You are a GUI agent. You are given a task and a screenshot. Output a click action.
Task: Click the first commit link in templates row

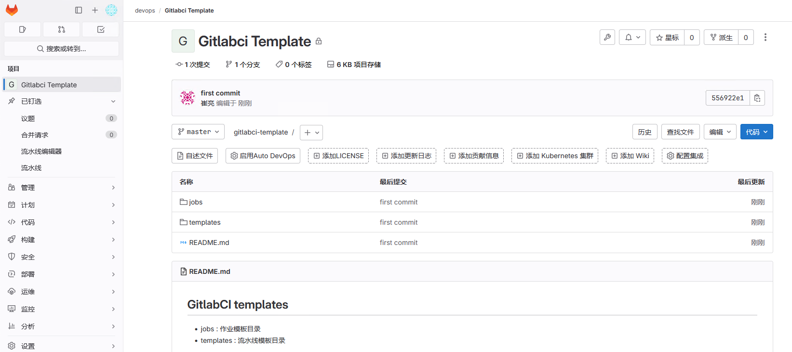pyautogui.click(x=399, y=222)
